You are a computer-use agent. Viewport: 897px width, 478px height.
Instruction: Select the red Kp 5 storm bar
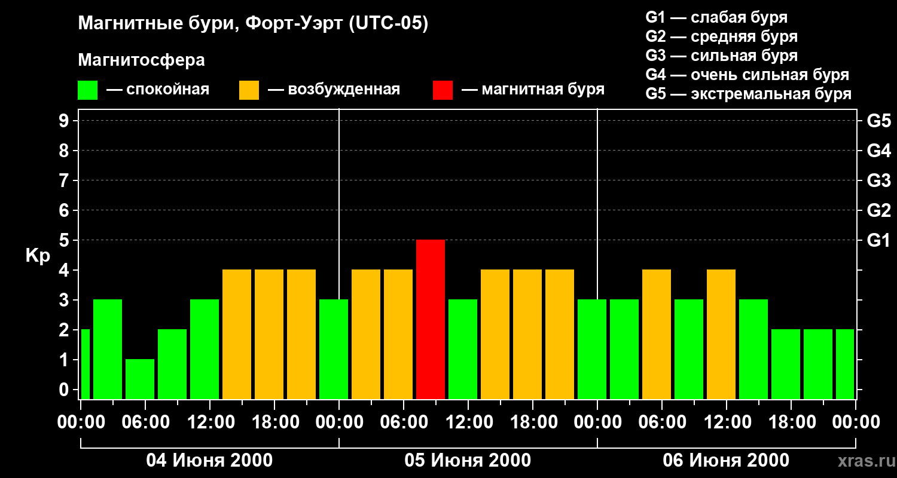pyautogui.click(x=431, y=319)
